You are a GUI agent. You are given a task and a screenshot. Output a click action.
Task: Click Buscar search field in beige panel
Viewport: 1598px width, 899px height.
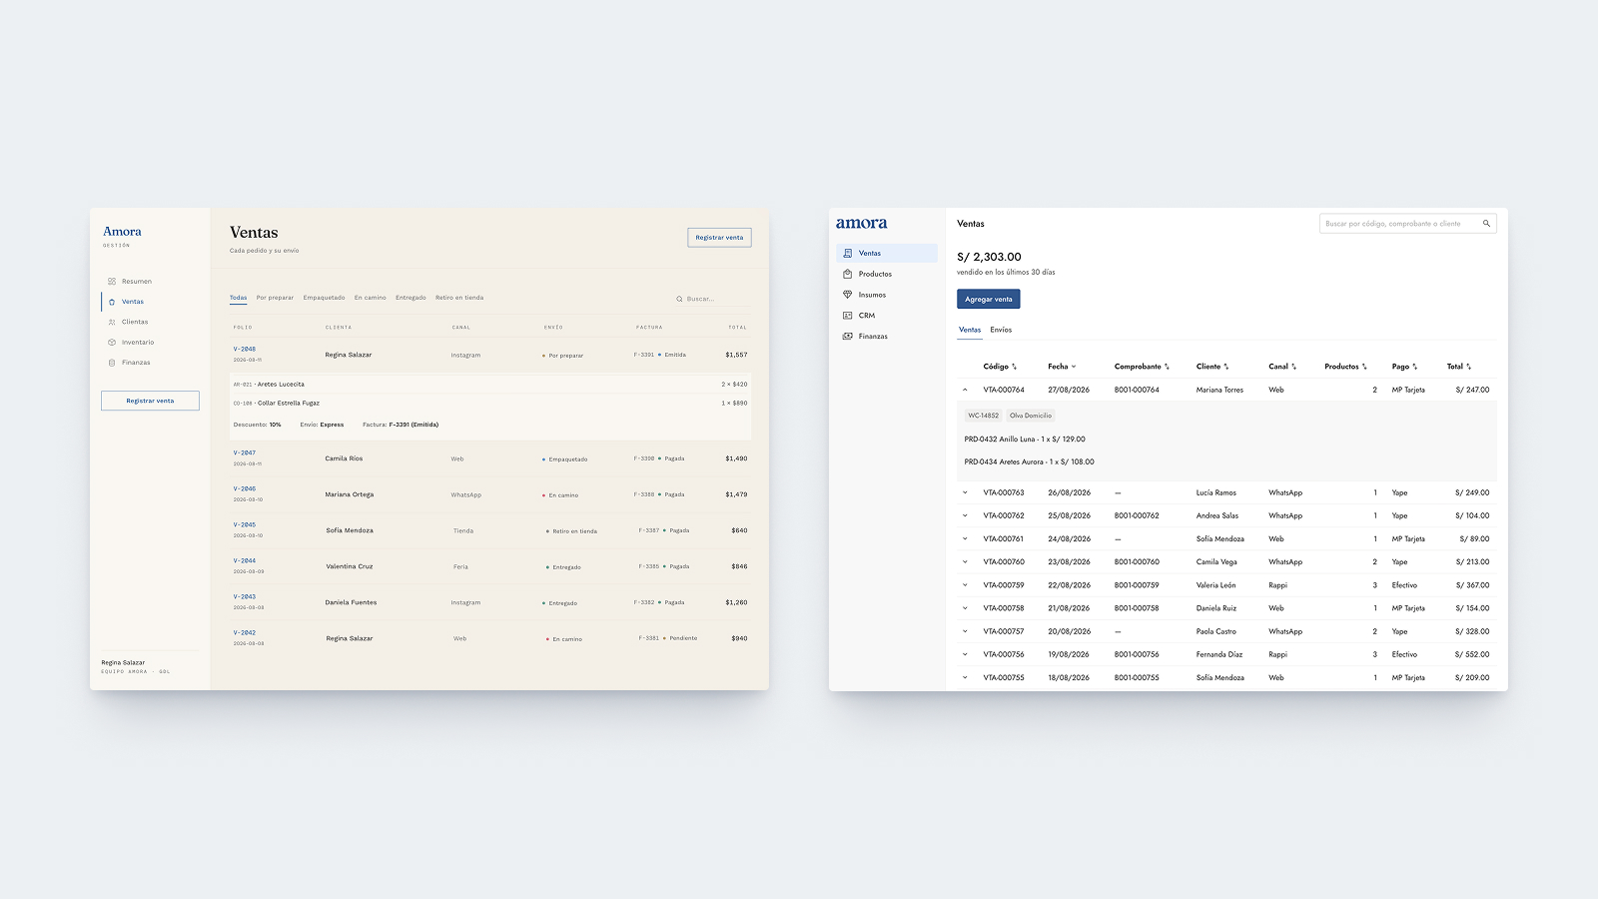pyautogui.click(x=711, y=299)
